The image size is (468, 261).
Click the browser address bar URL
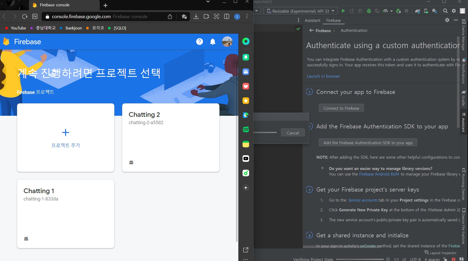click(x=81, y=17)
